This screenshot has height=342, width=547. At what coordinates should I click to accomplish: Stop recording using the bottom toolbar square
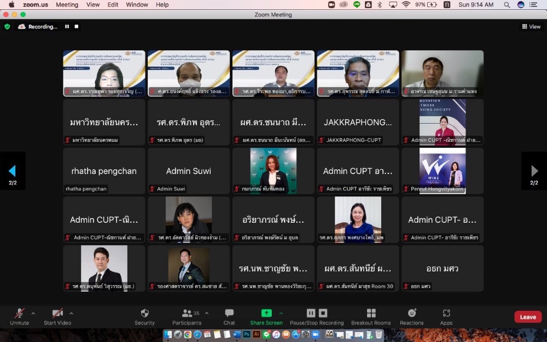(323, 313)
